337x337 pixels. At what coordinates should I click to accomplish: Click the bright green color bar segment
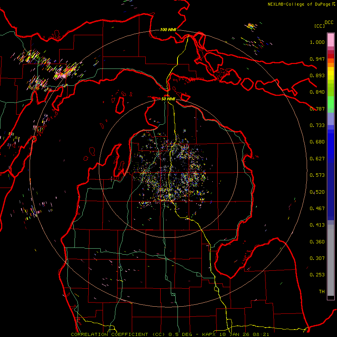[331, 102]
